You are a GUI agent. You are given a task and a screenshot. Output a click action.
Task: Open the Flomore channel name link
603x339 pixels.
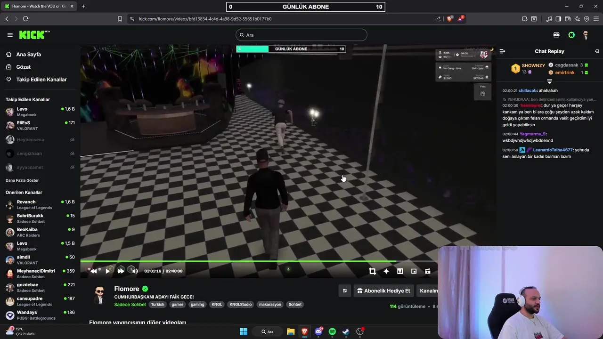pos(127,289)
